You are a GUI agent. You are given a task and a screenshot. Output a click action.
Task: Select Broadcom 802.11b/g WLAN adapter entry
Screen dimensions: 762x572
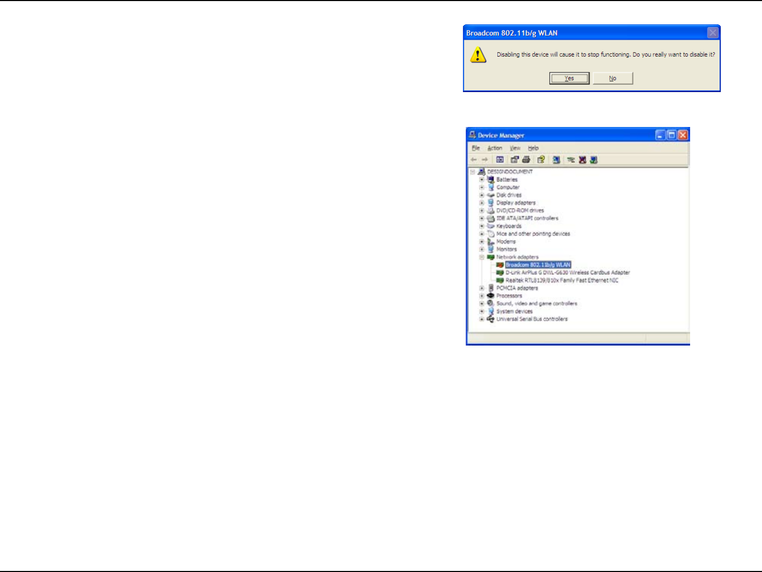pos(538,265)
